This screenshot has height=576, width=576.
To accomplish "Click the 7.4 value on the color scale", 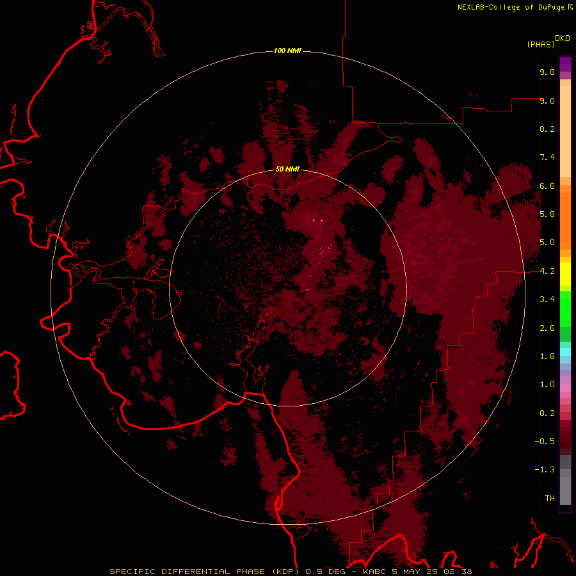I will click(x=547, y=157).
